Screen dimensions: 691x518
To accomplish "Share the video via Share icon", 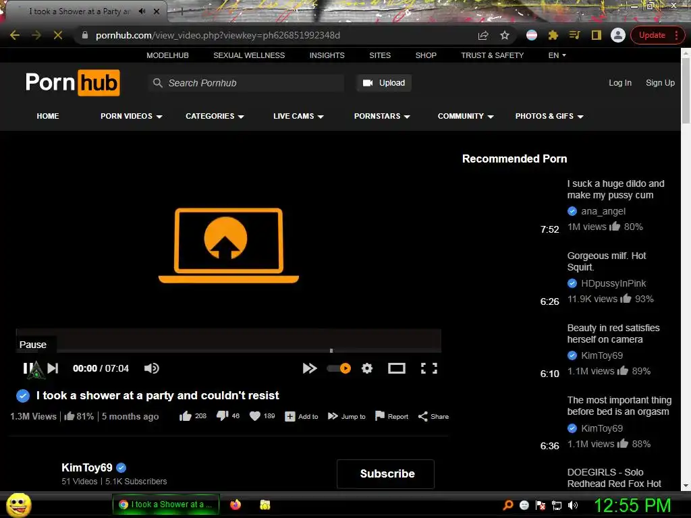I will coord(433,416).
